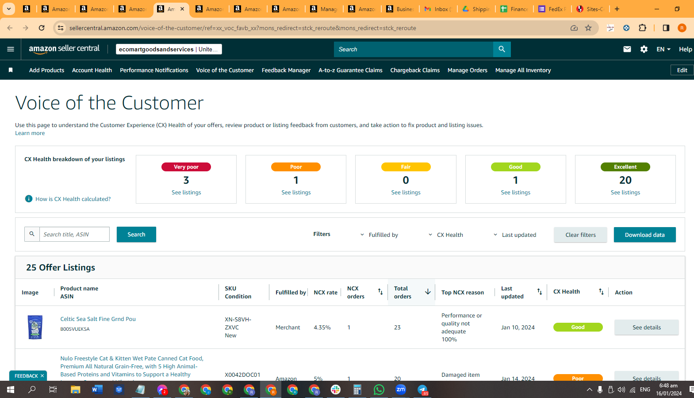Open the settings gear icon
Image resolution: width=694 pixels, height=398 pixels.
[644, 49]
